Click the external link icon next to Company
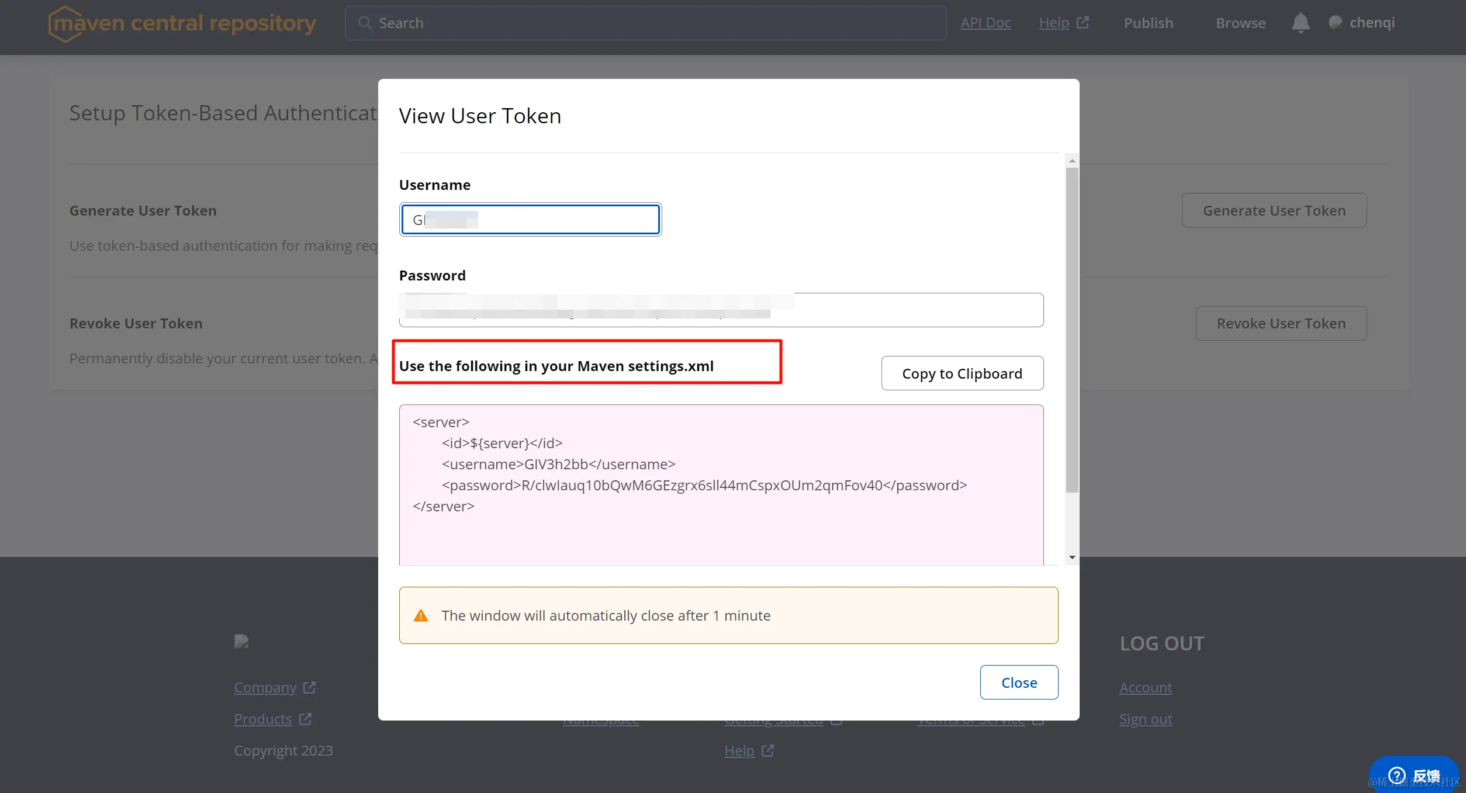The image size is (1466, 793). coord(309,687)
